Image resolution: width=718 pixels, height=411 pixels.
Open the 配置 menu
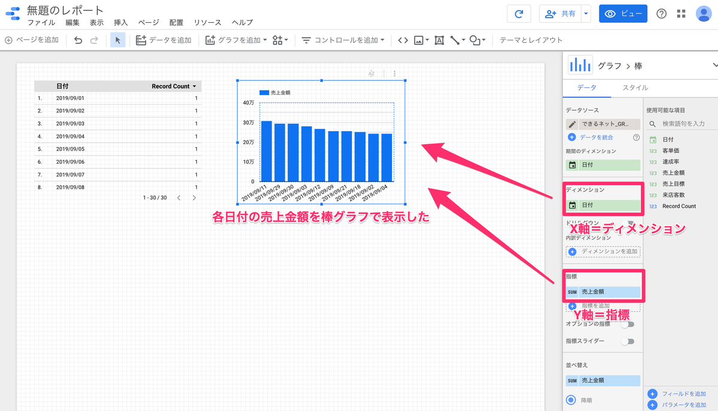[x=177, y=23]
